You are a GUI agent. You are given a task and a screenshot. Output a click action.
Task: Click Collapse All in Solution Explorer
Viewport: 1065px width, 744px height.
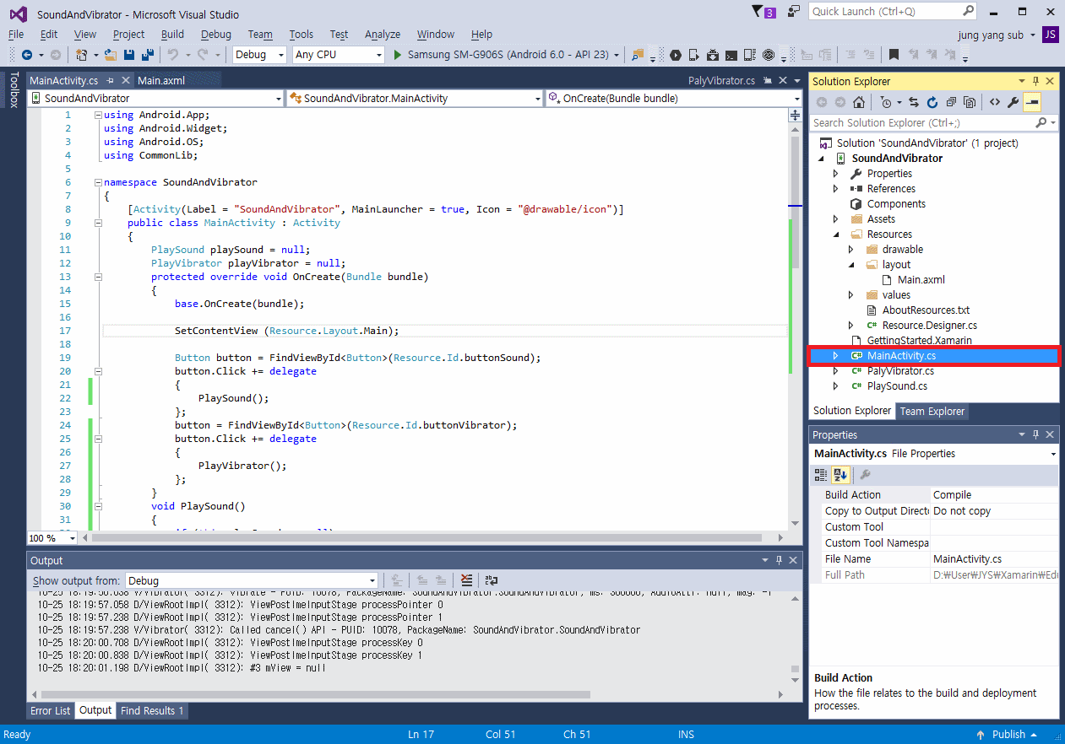[x=951, y=102]
